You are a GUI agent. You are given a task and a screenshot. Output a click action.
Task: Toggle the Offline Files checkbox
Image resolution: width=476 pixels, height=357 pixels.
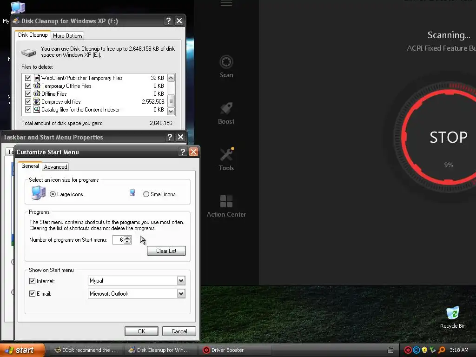[28, 94]
